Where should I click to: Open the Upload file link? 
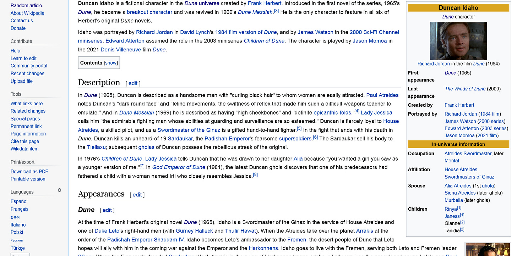coord(22,81)
